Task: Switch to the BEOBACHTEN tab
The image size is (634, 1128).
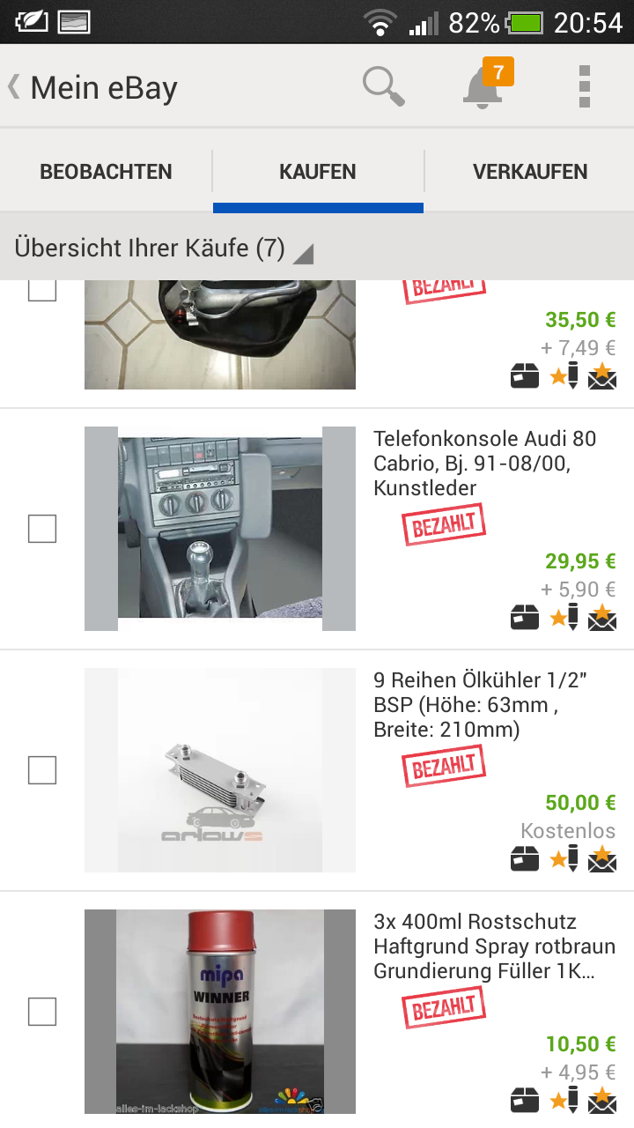Action: tap(106, 172)
